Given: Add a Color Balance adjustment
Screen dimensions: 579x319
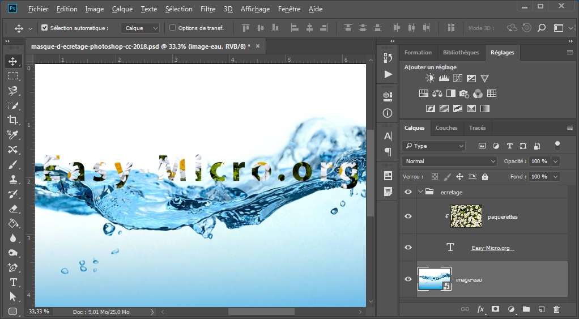Looking at the screenshot, I should point(437,93).
